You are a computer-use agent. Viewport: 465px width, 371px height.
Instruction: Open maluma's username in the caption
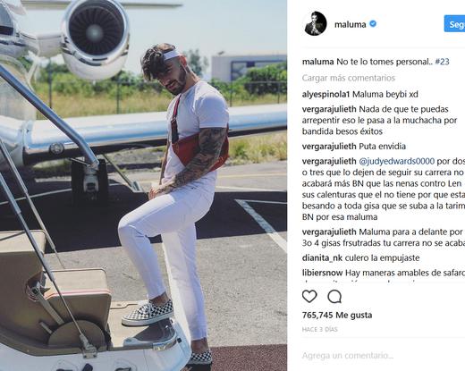pyautogui.click(x=317, y=62)
